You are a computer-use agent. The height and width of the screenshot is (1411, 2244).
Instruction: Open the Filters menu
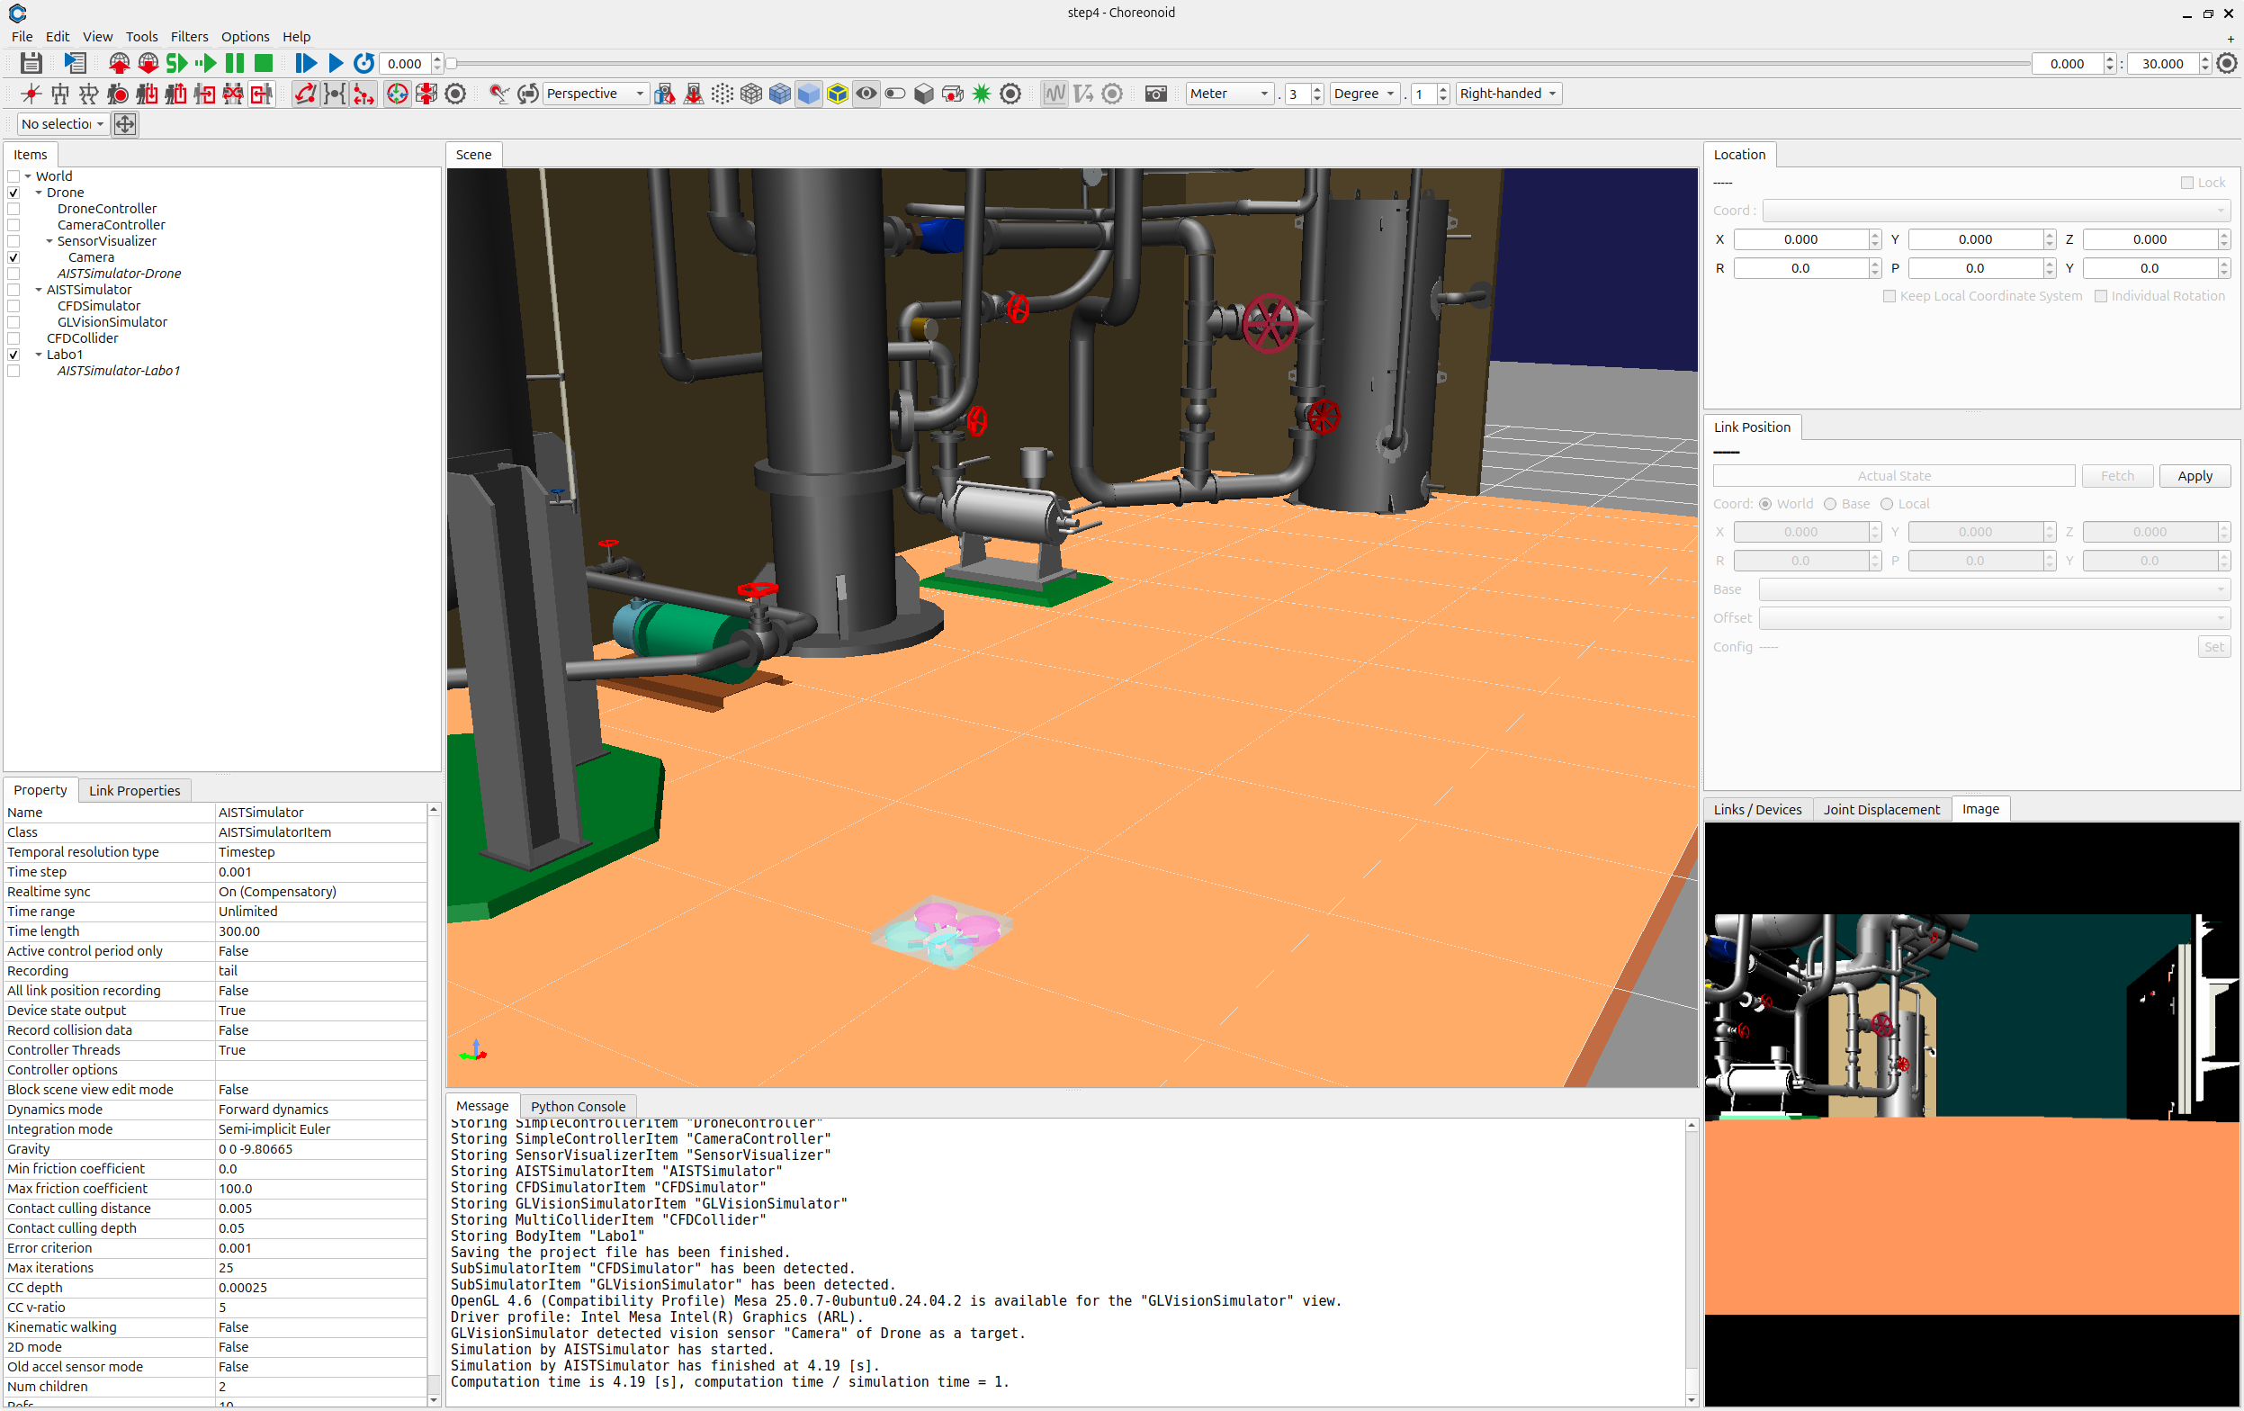(189, 36)
